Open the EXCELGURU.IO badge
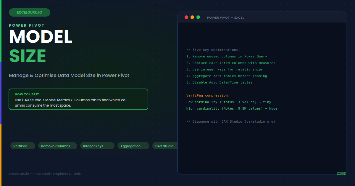The width and height of the screenshot is (355, 186). [30, 12]
